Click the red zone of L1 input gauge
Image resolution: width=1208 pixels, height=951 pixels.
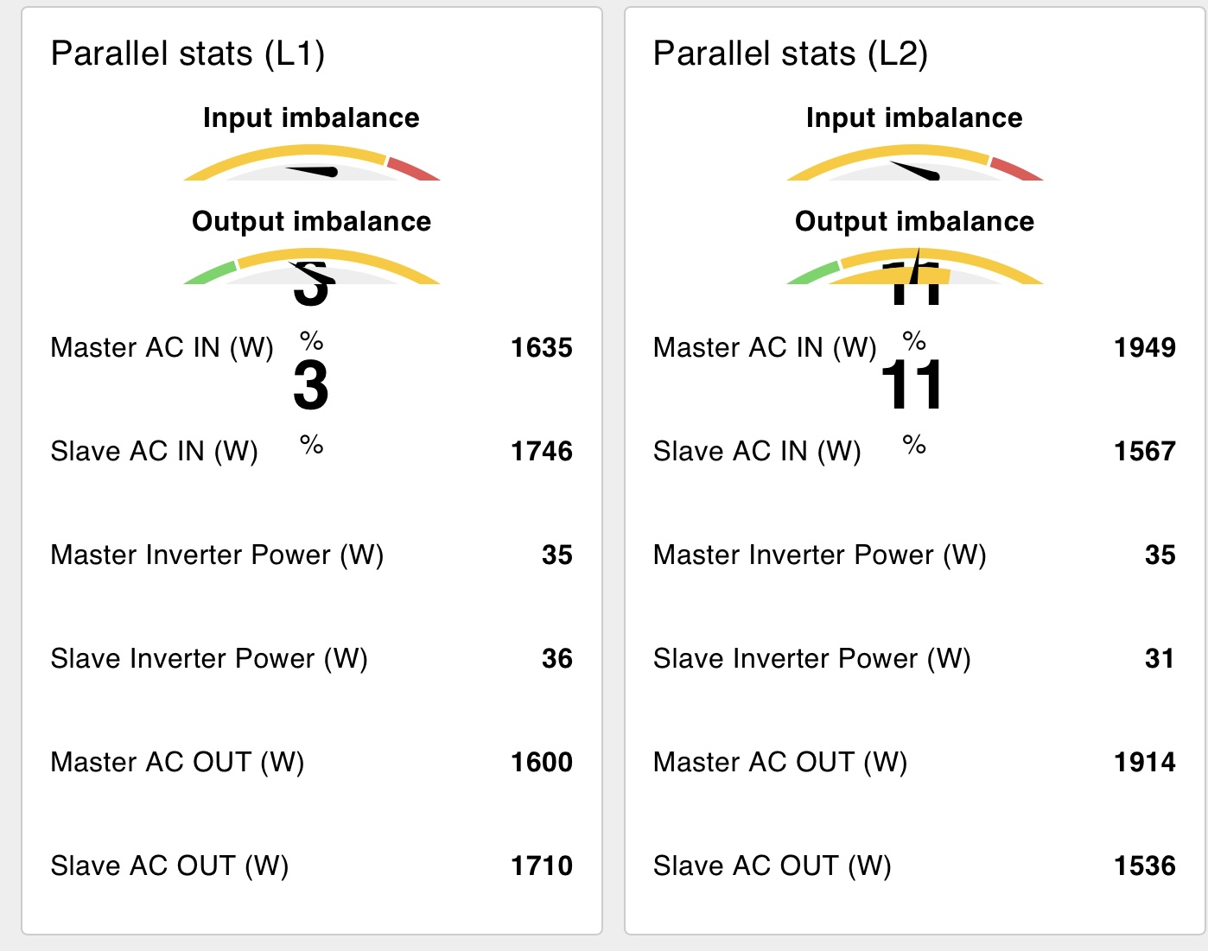pos(413,168)
